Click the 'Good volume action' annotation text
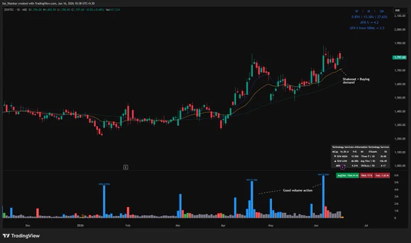Image resolution: width=411 pixels, height=243 pixels. tap(297, 190)
